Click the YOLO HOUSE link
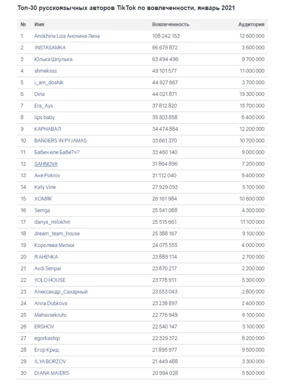The image size is (282, 384). click(x=50, y=280)
